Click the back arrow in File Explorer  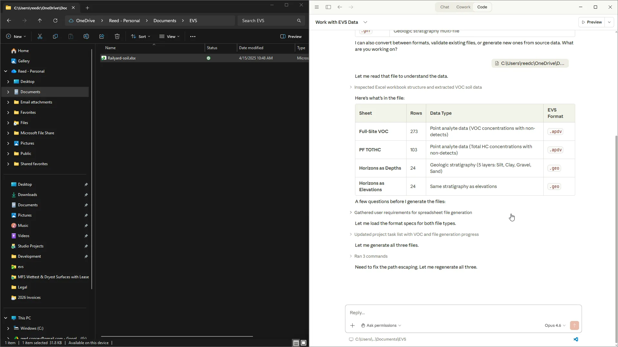tap(9, 21)
